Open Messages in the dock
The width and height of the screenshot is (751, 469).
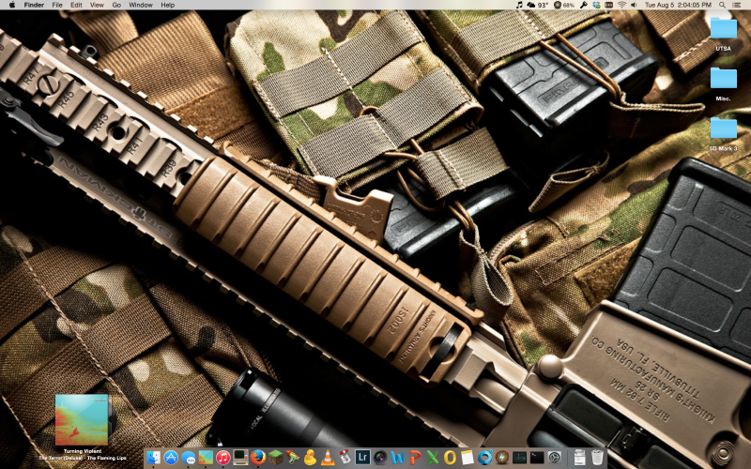pyautogui.click(x=189, y=458)
